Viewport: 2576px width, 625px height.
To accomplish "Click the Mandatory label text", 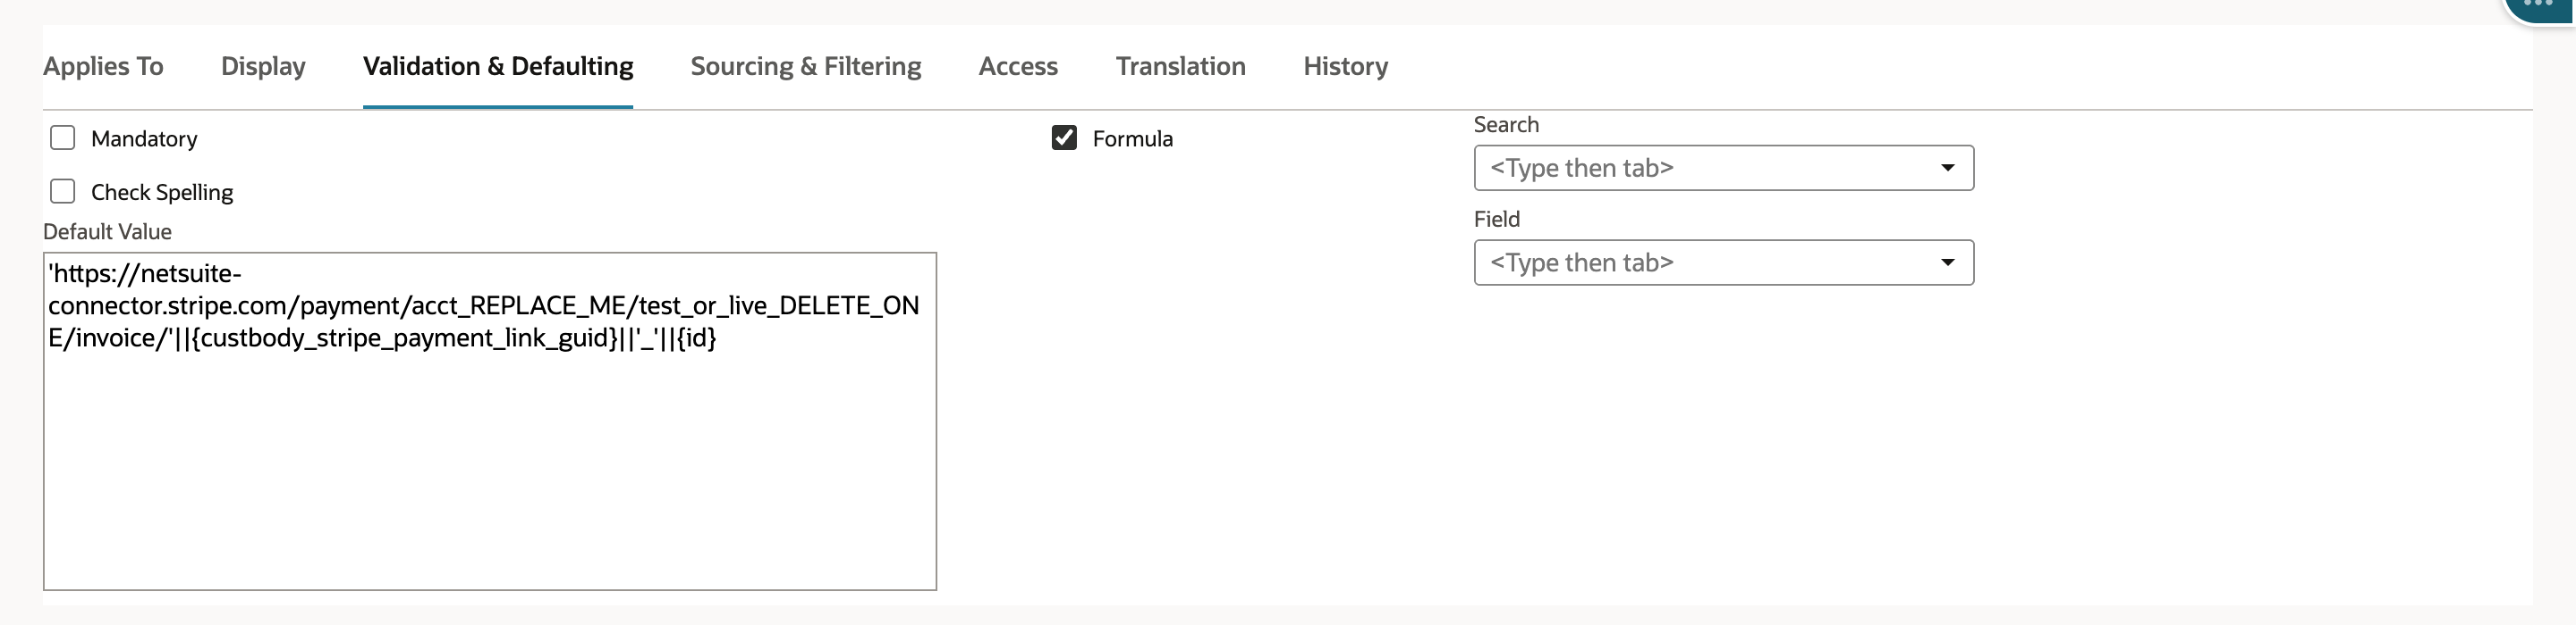I will click(x=144, y=138).
